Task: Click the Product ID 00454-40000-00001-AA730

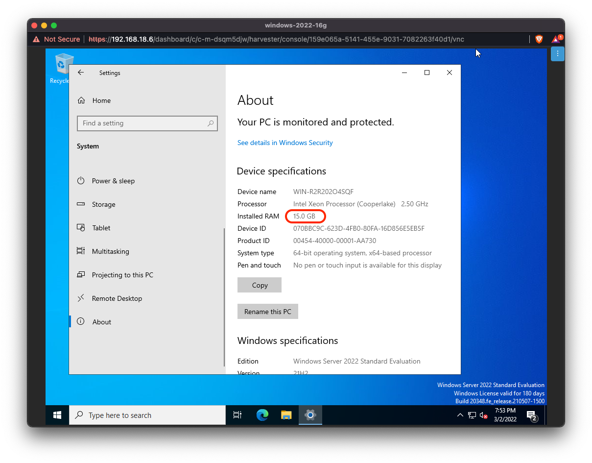Action: click(334, 241)
